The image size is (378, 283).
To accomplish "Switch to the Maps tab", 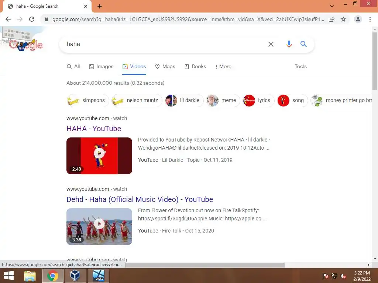I will point(165,67).
